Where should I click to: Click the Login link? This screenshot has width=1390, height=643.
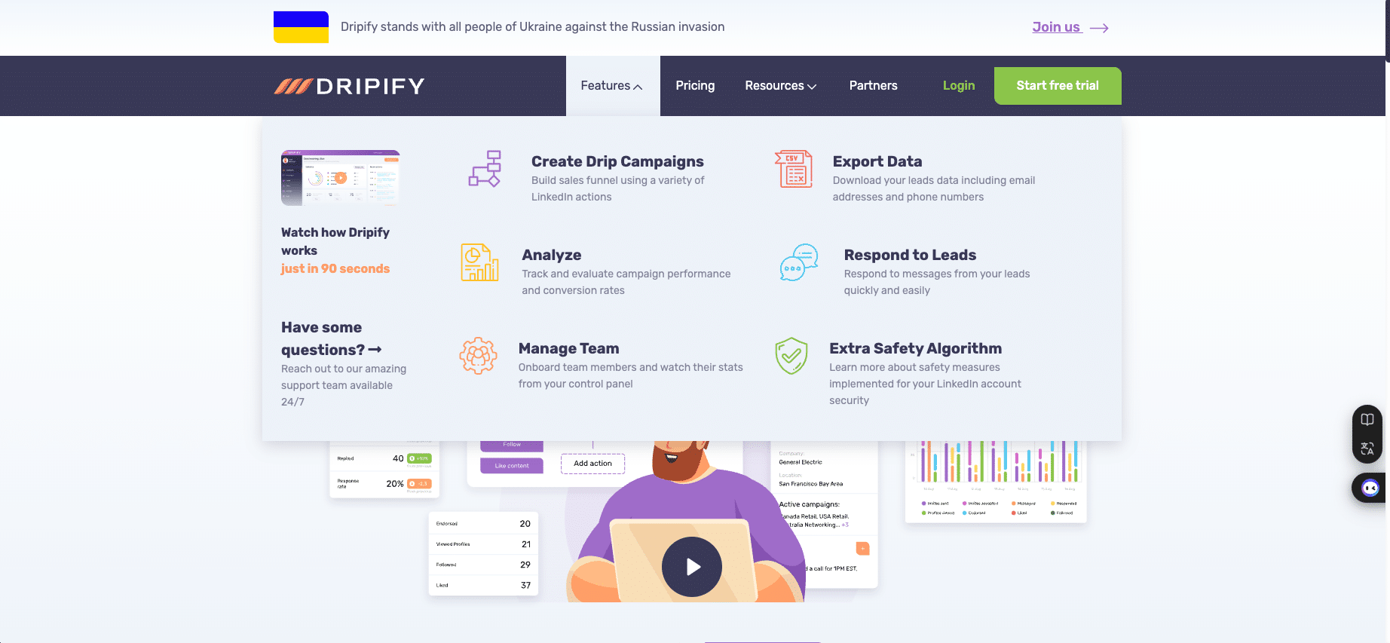(x=959, y=86)
